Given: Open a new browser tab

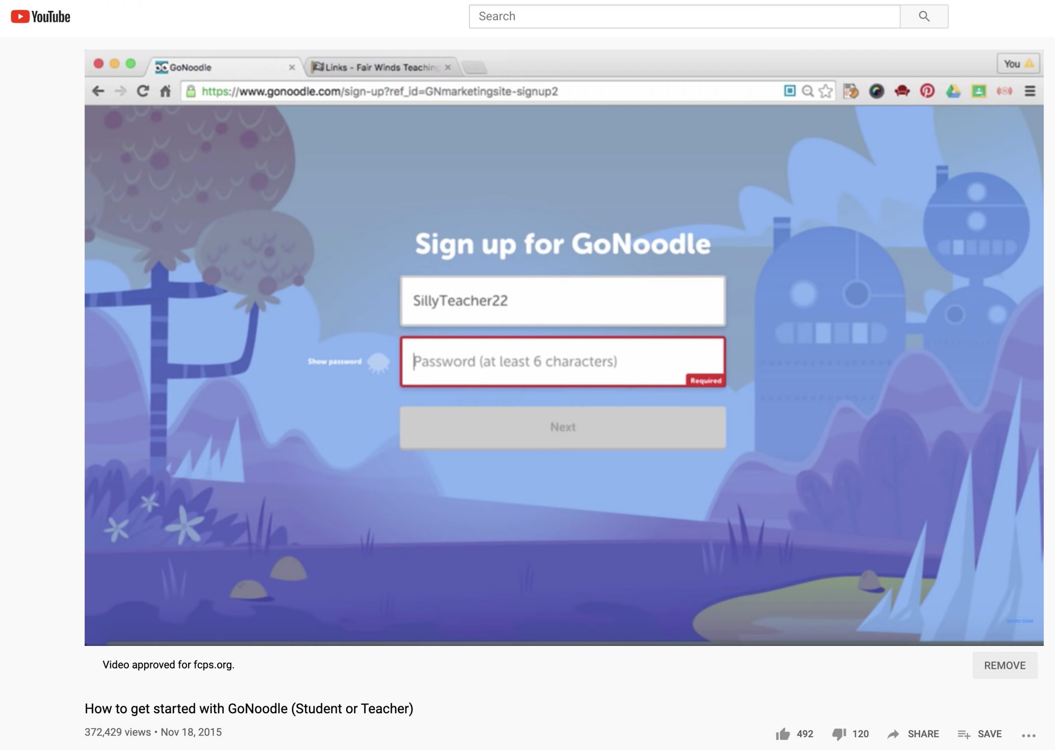Looking at the screenshot, I should [x=475, y=68].
